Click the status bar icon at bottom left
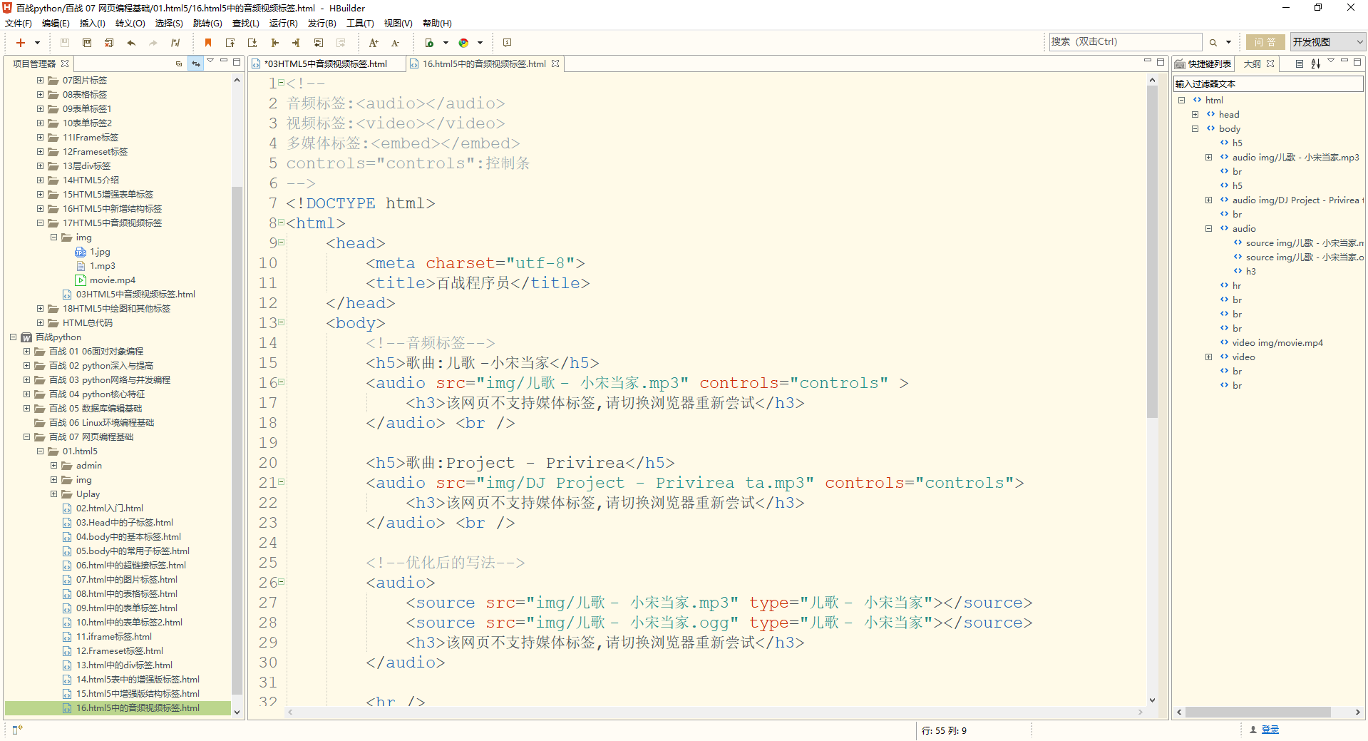This screenshot has height=741, width=1368. [18, 730]
